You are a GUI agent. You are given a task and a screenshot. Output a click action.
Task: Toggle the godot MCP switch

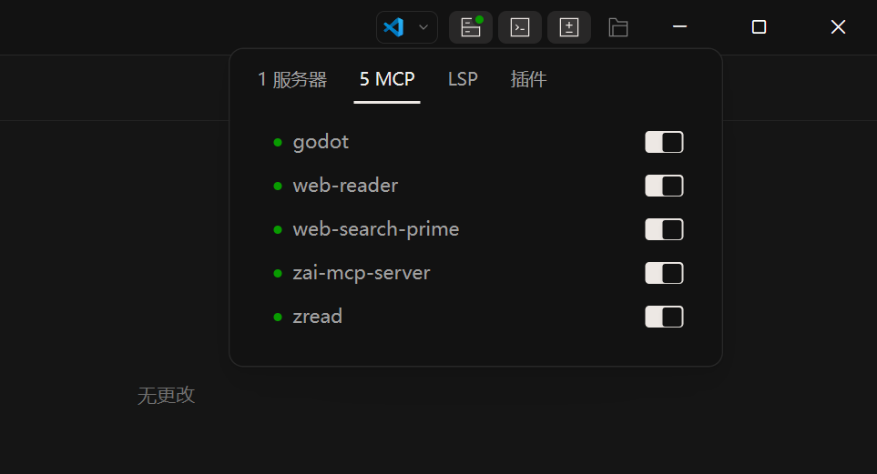664,142
